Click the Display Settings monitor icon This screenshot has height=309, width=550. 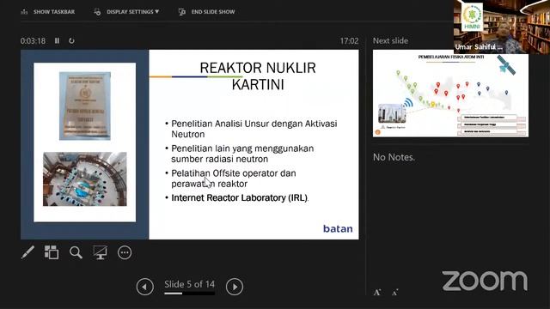click(x=97, y=12)
